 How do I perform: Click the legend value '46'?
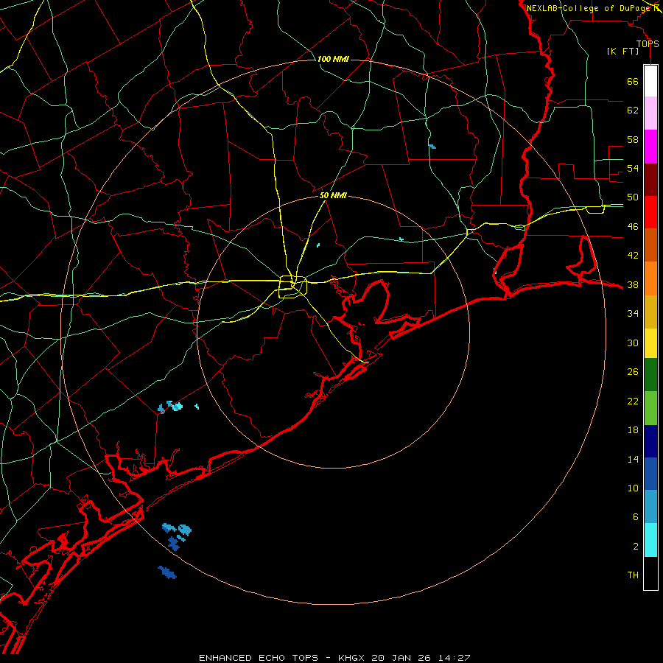pyautogui.click(x=633, y=226)
